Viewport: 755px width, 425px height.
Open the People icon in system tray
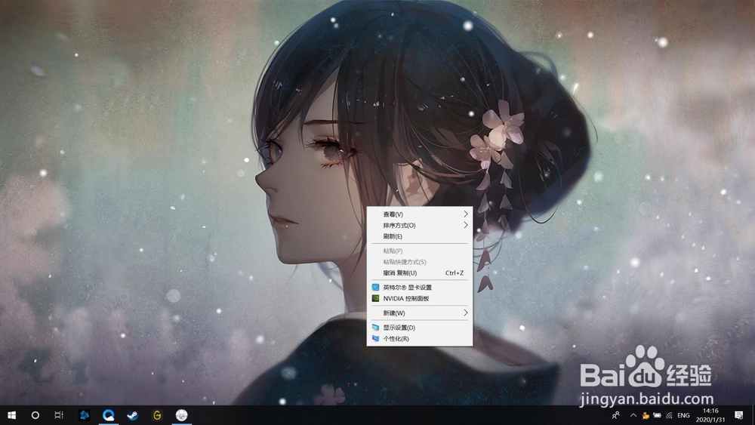pos(615,415)
